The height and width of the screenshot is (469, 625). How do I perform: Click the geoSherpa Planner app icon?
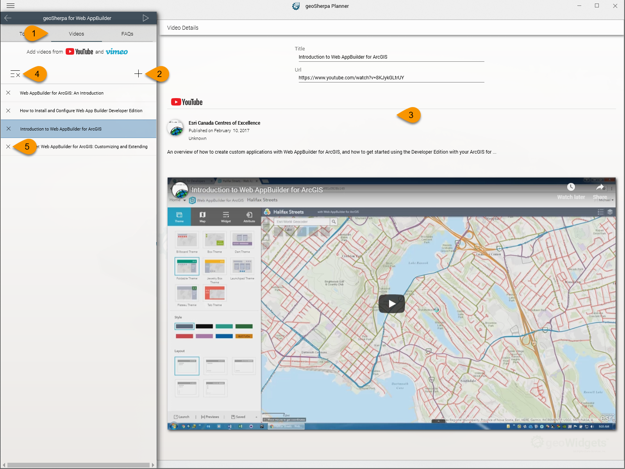pyautogui.click(x=296, y=6)
